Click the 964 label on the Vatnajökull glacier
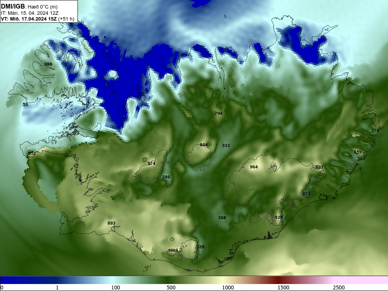 point(254,167)
